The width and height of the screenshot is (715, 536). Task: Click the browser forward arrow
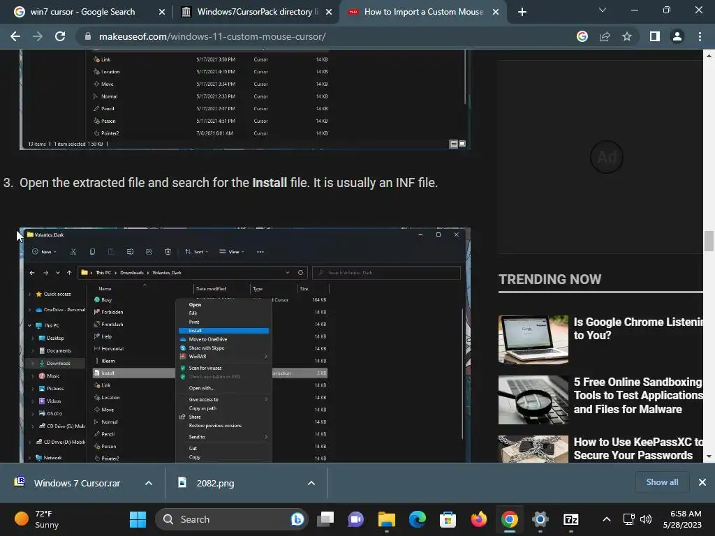pyautogui.click(x=38, y=36)
